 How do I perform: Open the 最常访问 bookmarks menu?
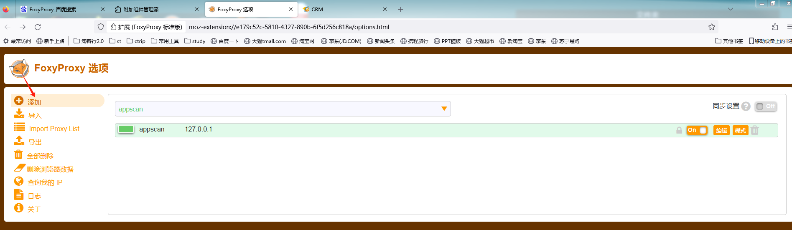pos(17,41)
